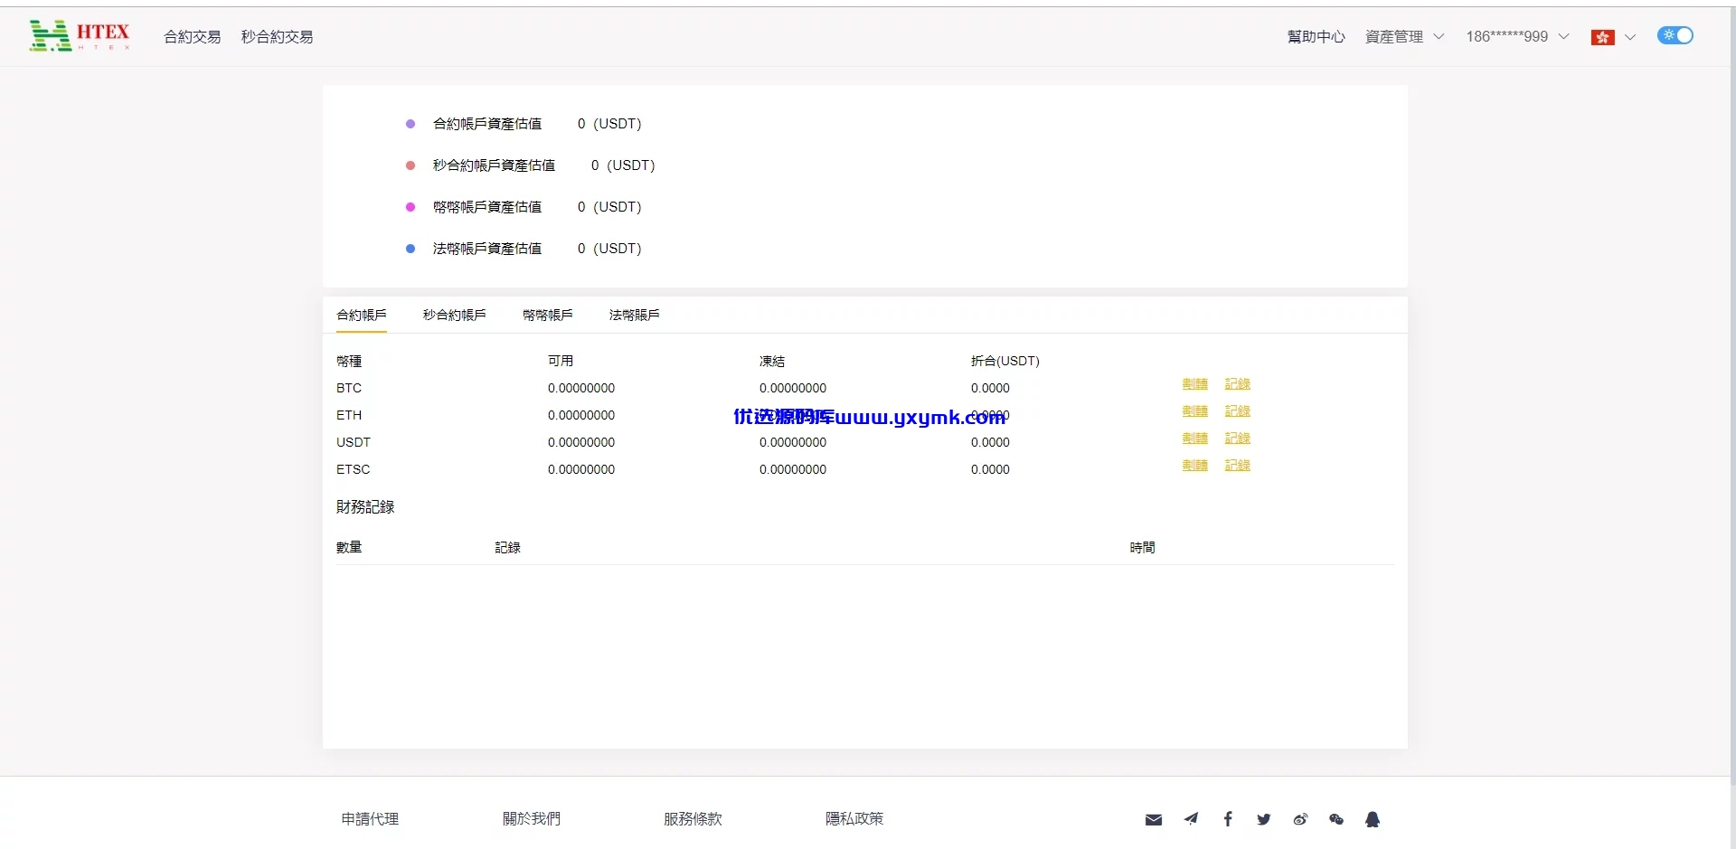This screenshot has height=849, width=1736.
Task: Open the Twitter bird icon
Action: click(x=1263, y=819)
